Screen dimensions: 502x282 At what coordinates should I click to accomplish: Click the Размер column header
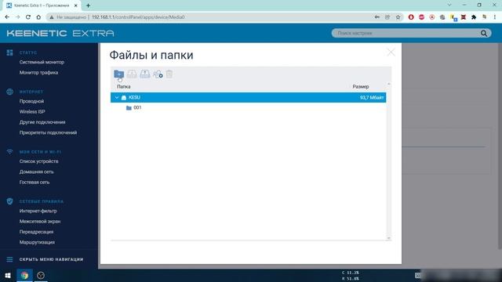pos(361,87)
